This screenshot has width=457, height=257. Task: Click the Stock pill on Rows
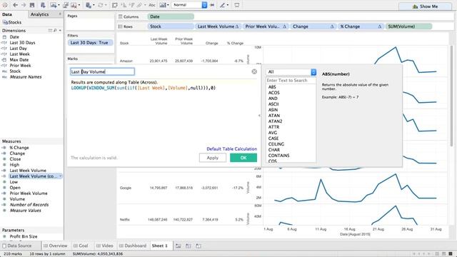point(171,26)
